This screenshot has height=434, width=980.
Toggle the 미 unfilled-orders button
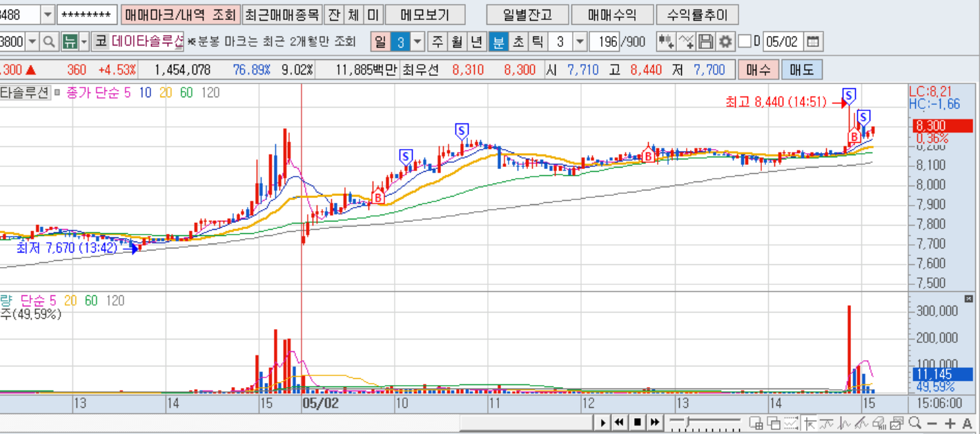click(x=373, y=14)
